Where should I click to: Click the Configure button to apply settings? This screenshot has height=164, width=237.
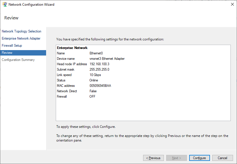[199, 158]
